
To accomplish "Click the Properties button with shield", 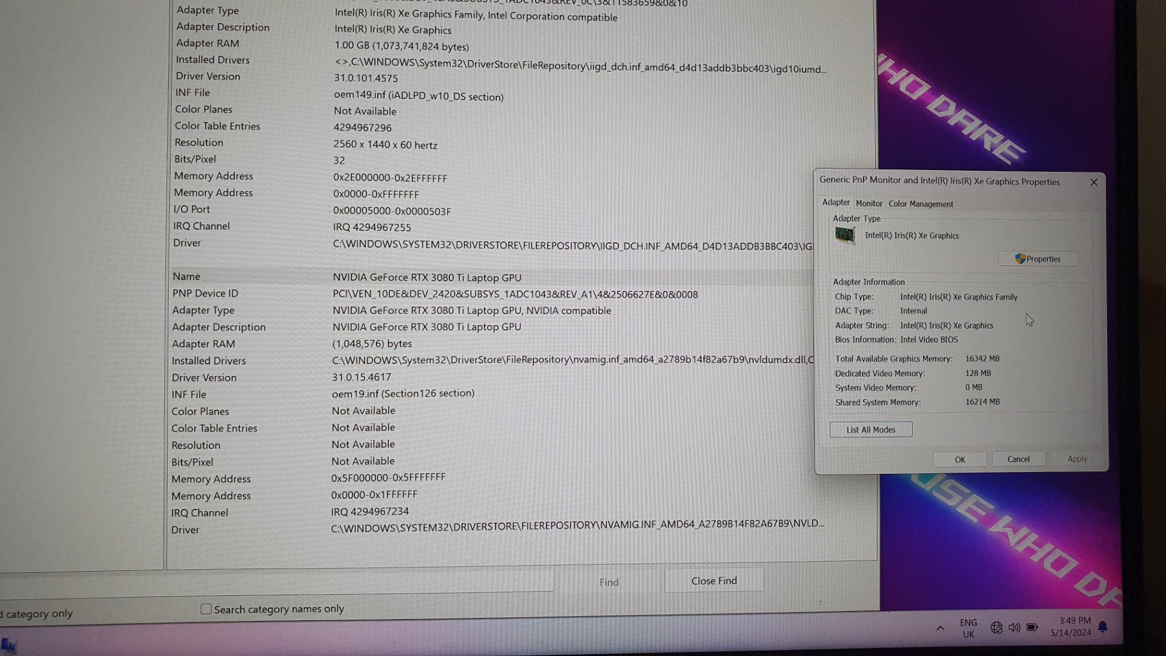I will pyautogui.click(x=1038, y=259).
